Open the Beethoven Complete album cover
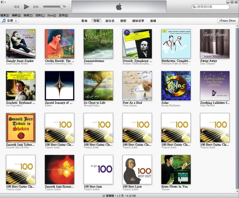239x198 pixels. (176, 44)
